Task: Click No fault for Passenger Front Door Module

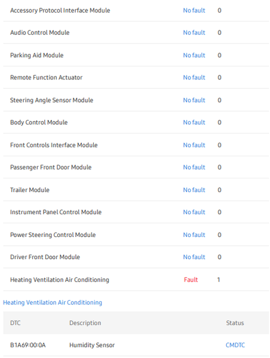Action: point(194,167)
